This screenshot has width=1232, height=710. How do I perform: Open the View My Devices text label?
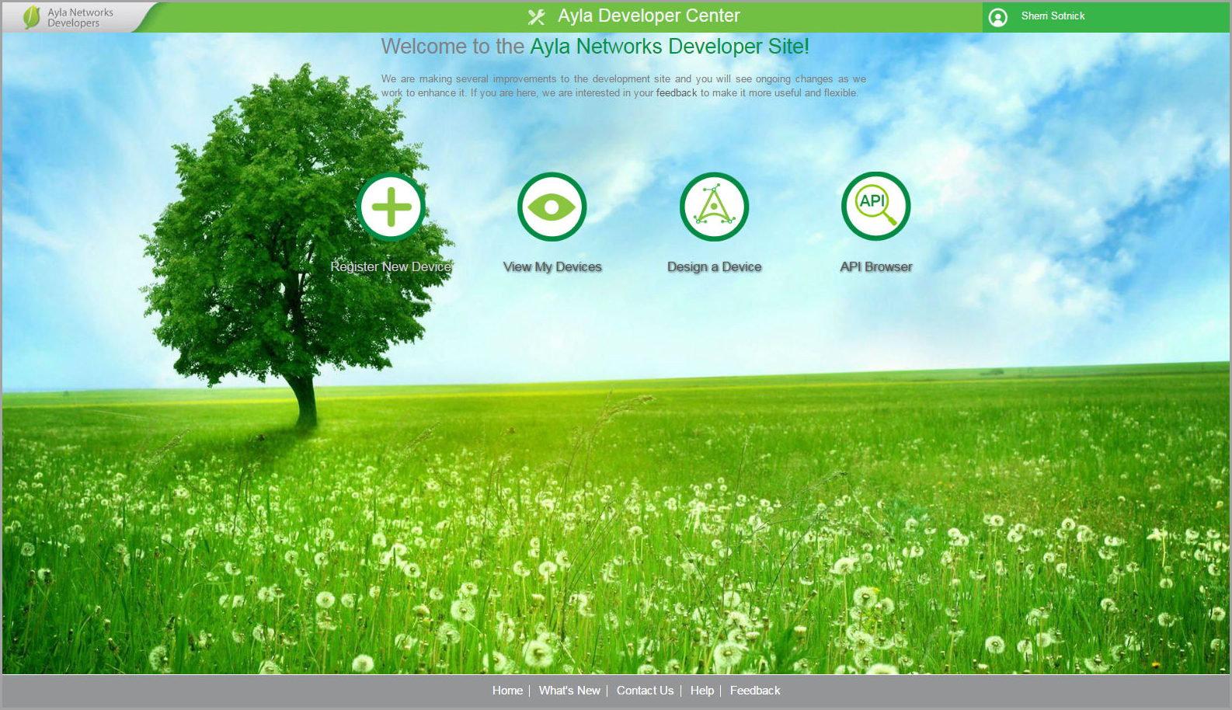click(x=552, y=266)
